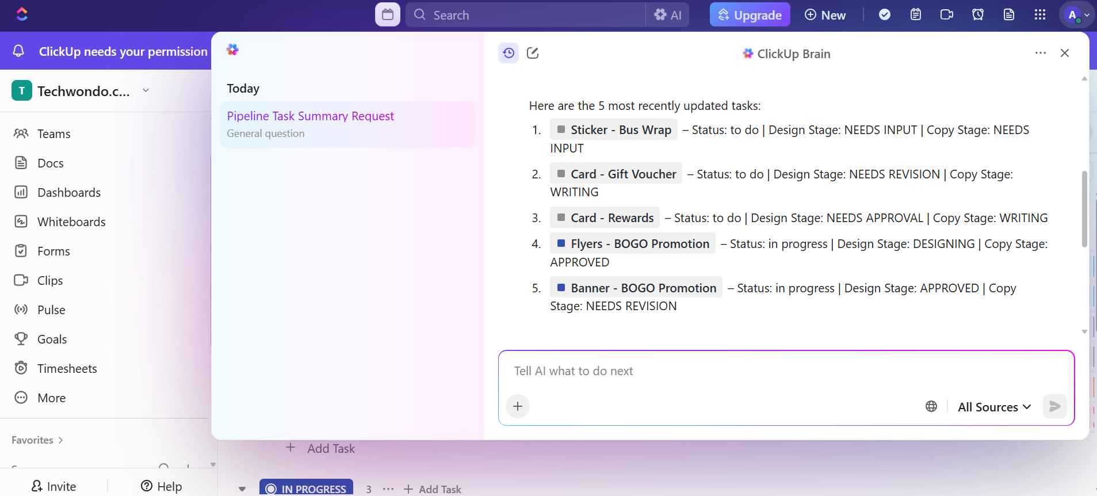
Task: Click the Tell AI what to do next field
Action: pyautogui.click(x=786, y=371)
